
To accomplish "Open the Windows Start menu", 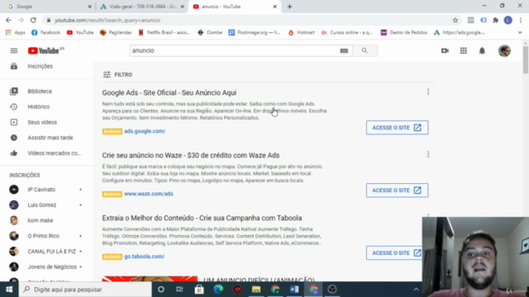I will (x=9, y=290).
